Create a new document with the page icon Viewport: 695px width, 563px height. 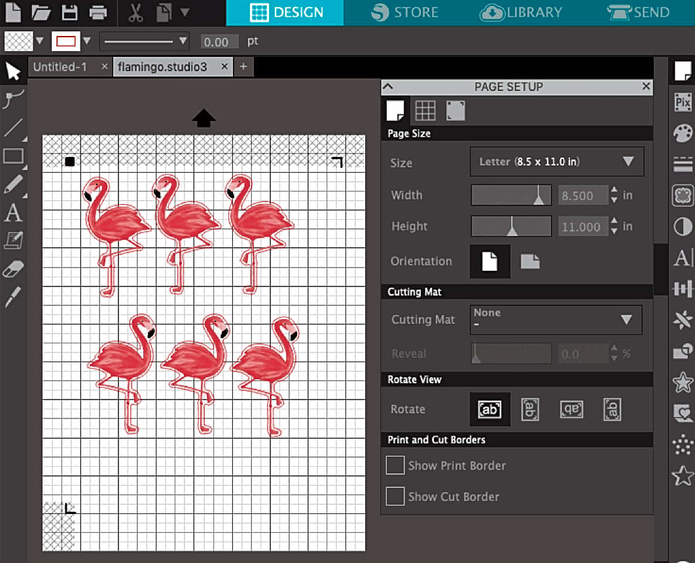coord(13,12)
